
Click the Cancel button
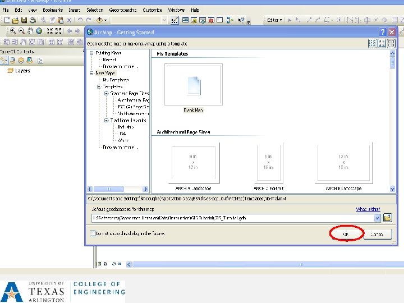[x=378, y=234]
